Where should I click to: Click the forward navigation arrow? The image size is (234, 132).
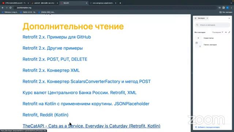7,8
